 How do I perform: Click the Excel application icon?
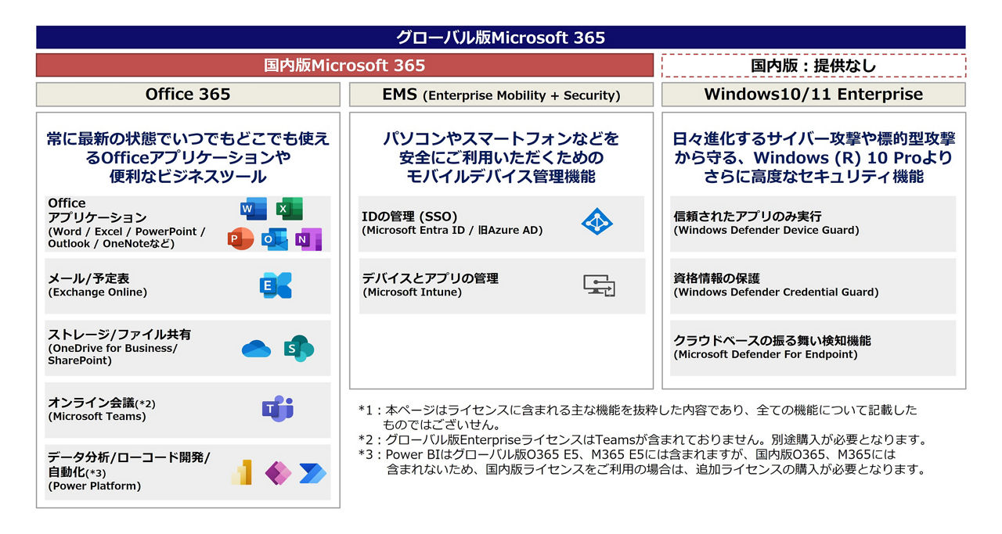pyautogui.click(x=290, y=210)
